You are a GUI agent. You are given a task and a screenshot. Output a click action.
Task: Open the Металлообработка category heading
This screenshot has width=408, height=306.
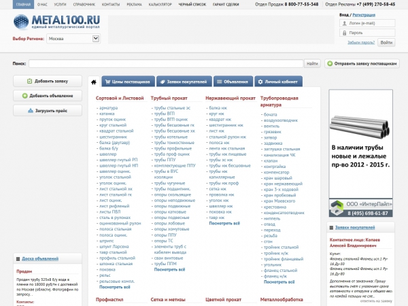pyautogui.click(x=282, y=299)
